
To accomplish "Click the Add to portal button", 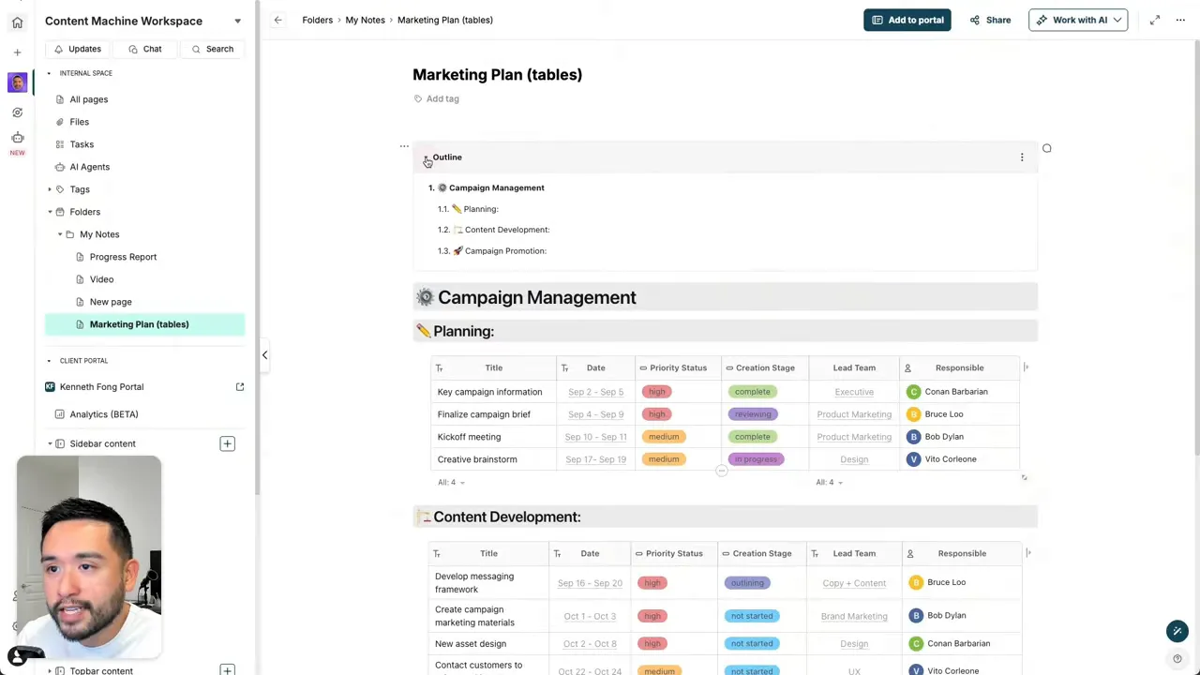I will point(907,20).
